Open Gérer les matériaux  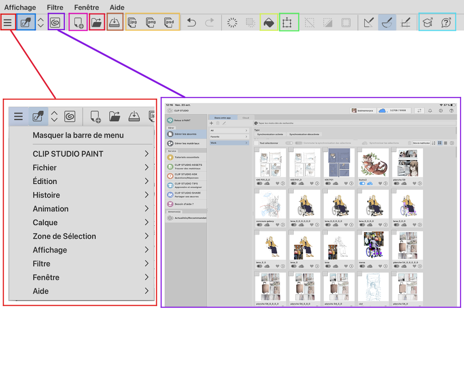pyautogui.click(x=186, y=143)
